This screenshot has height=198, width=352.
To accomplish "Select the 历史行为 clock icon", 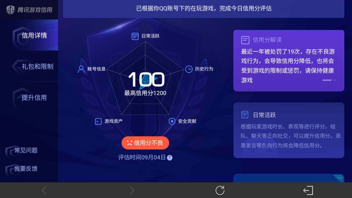I will click(189, 69).
